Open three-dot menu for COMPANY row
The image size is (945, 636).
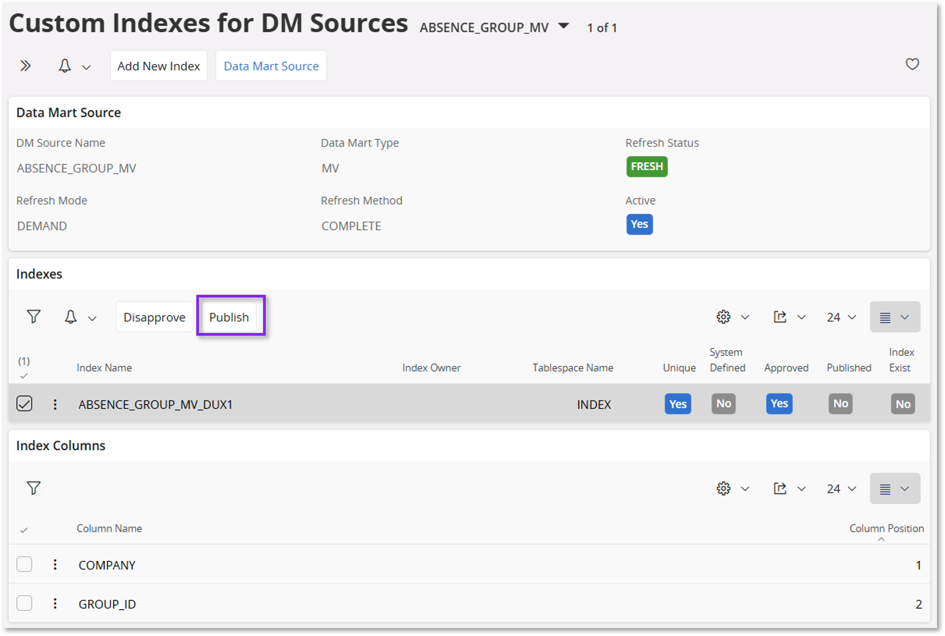[x=55, y=564]
